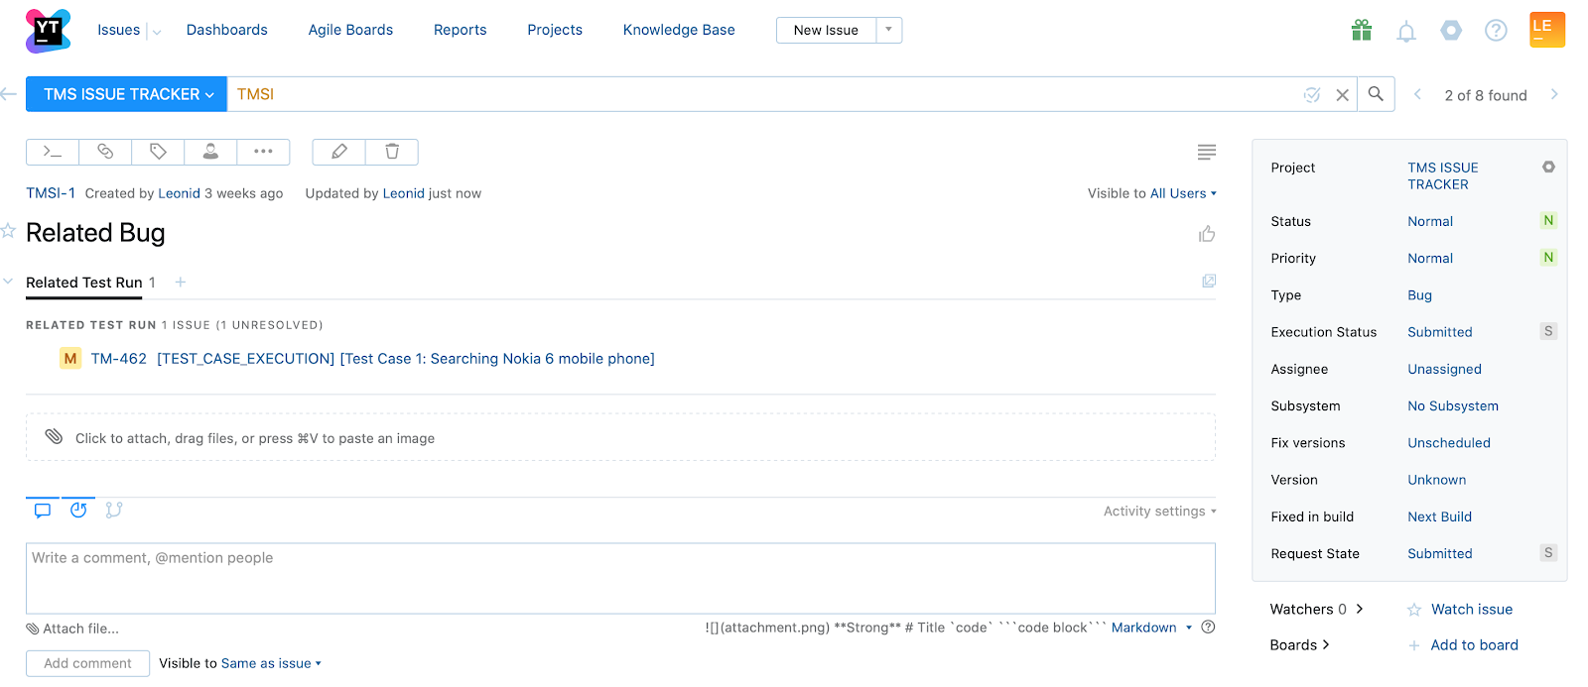Click the green Status color badge

(1548, 220)
